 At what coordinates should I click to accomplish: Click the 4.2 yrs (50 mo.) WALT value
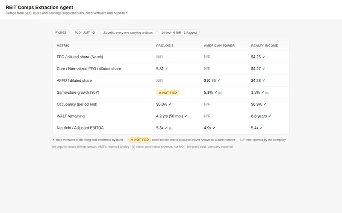[169, 116]
